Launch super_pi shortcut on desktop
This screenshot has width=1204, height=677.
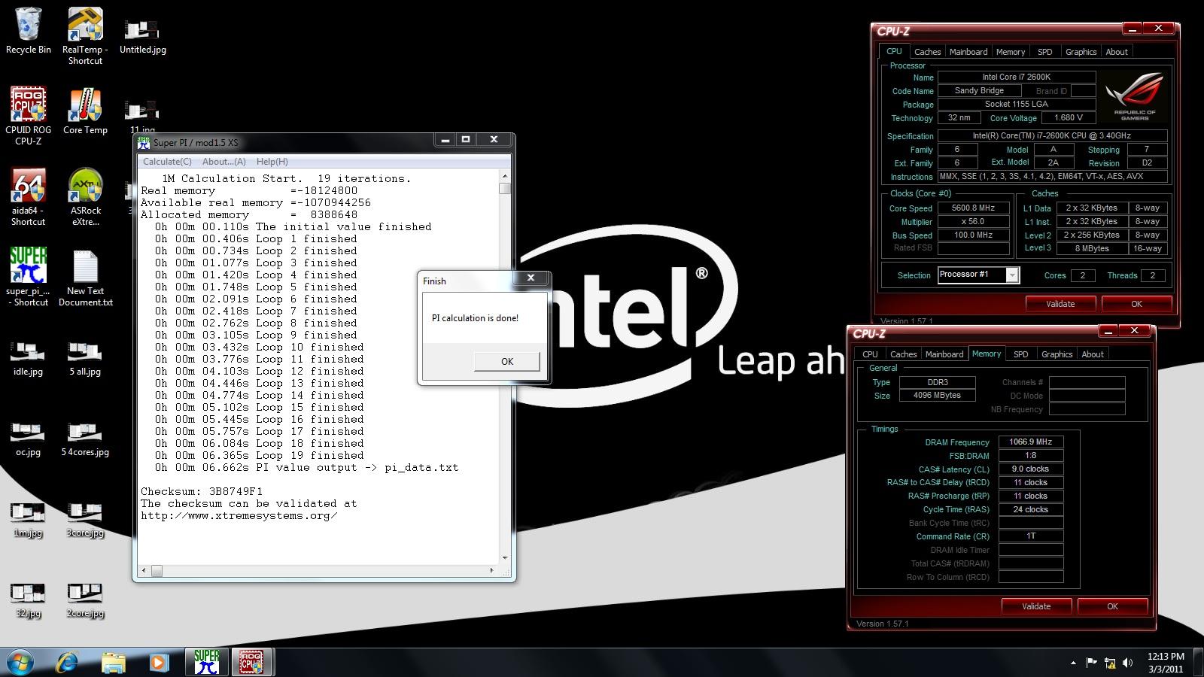click(29, 277)
